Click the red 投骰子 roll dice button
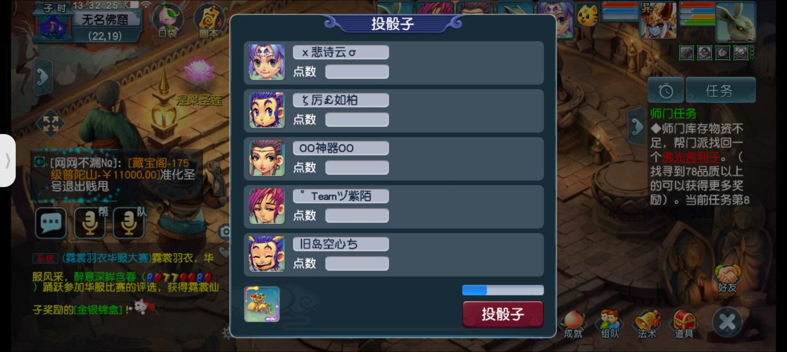Image resolution: width=787 pixels, height=352 pixels. tap(503, 314)
